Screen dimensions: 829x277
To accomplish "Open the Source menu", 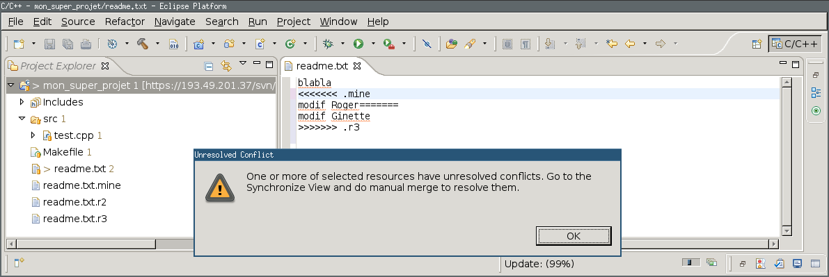I will pyautogui.click(x=78, y=22).
